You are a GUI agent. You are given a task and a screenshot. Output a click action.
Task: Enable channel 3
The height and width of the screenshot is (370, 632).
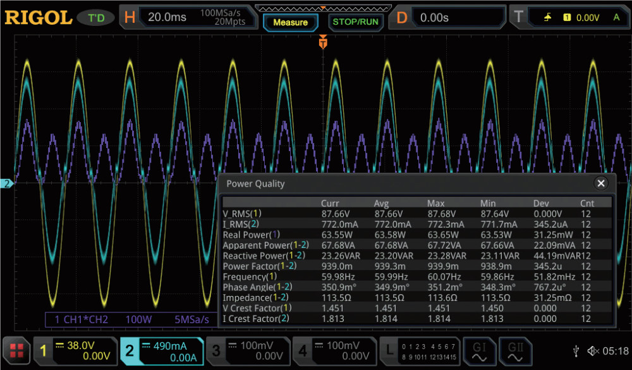(x=247, y=350)
